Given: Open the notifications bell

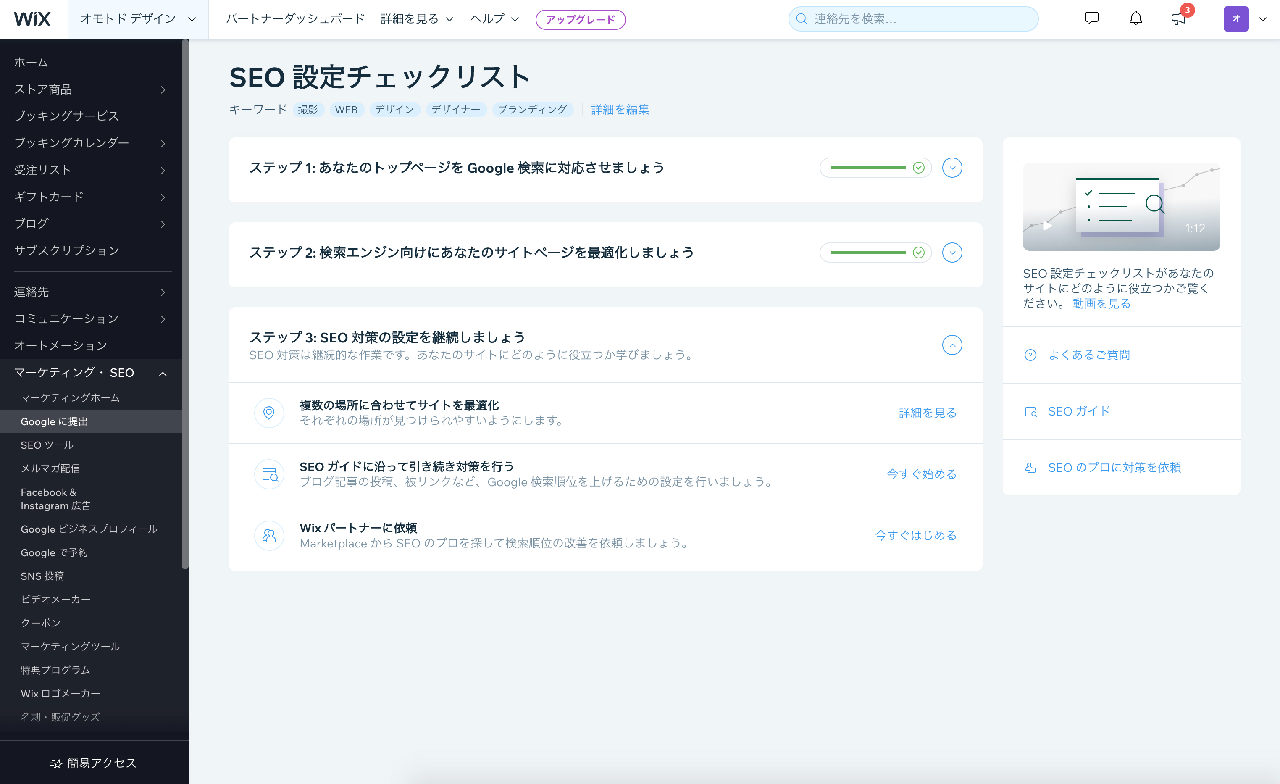Looking at the screenshot, I should [x=1135, y=19].
